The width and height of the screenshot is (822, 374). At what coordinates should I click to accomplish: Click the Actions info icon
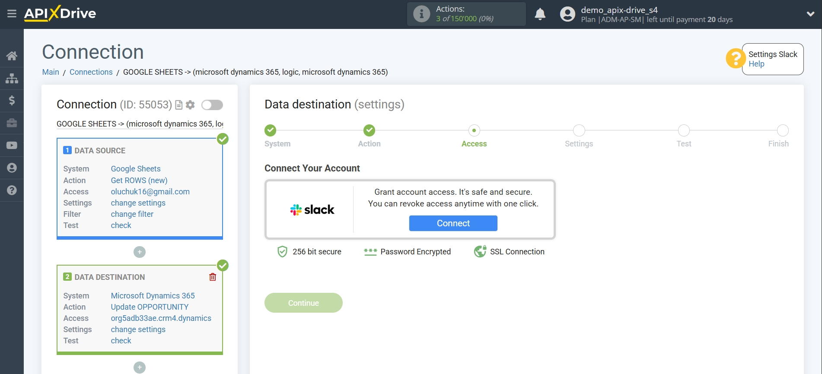tap(421, 14)
